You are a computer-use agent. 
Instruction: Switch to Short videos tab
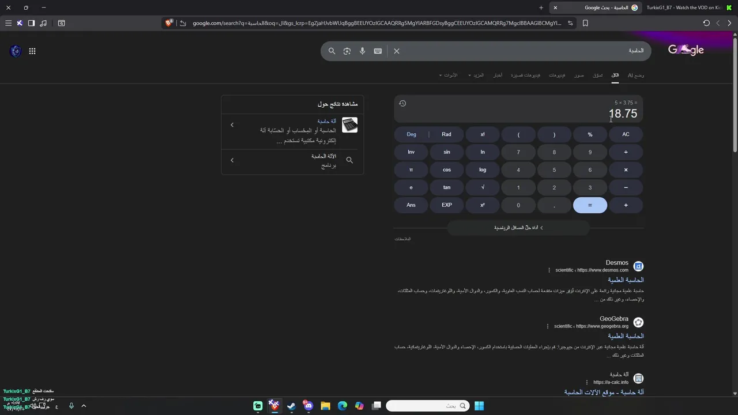[526, 76]
